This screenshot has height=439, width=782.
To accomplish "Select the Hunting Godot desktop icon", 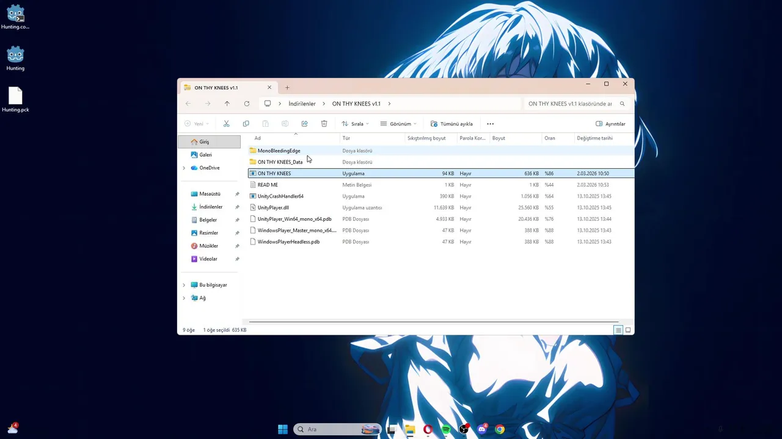I will tap(15, 59).
